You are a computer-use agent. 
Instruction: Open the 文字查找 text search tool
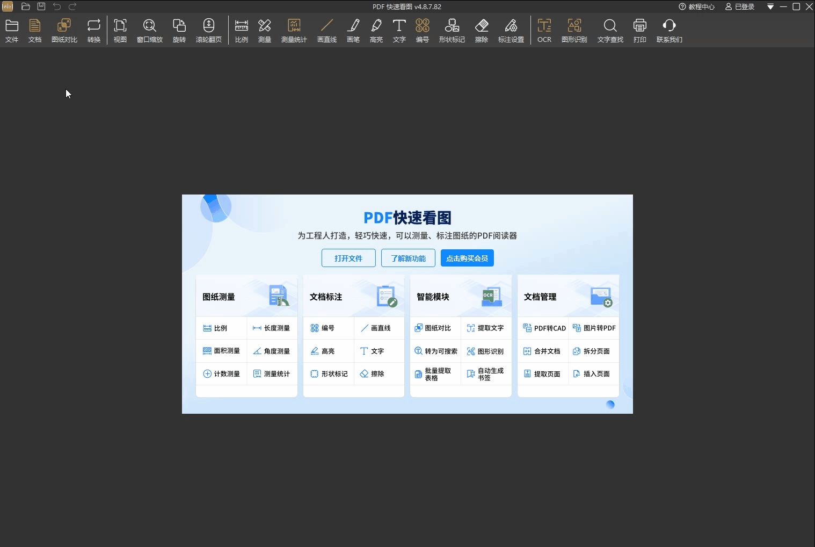pyautogui.click(x=610, y=31)
